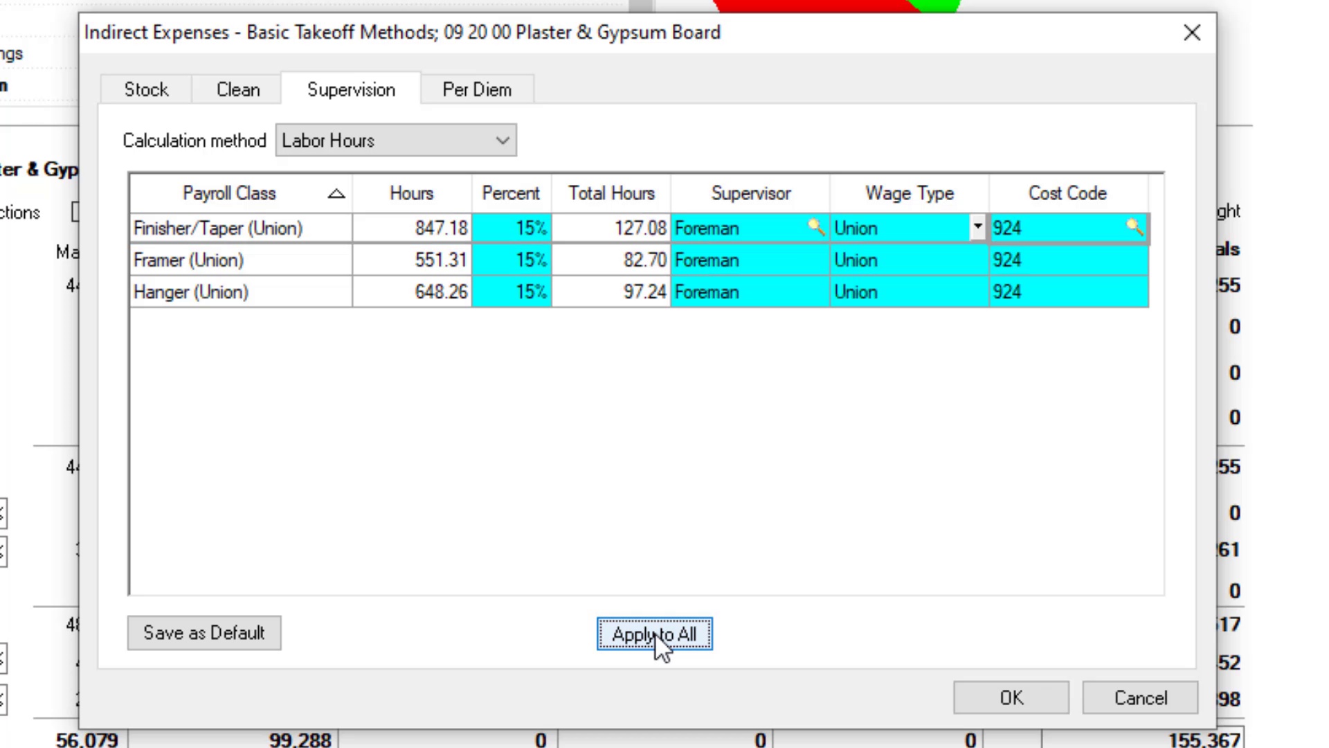
Task: Click Cost Code cell for Framer (Union)
Action: click(1068, 260)
